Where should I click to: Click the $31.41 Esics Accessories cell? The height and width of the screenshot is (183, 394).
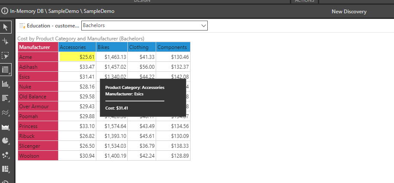(x=77, y=77)
